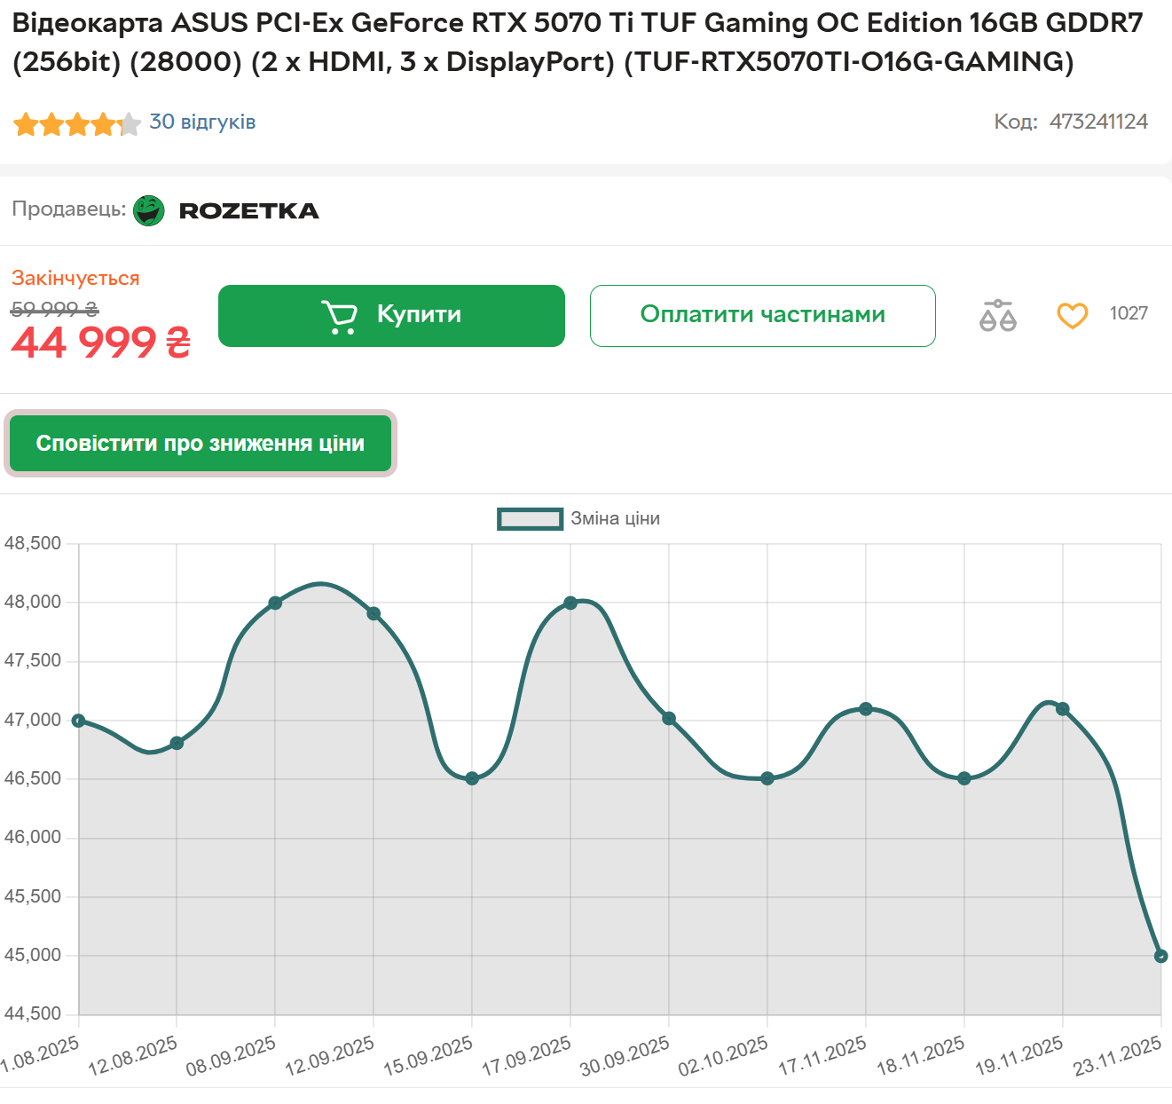This screenshot has height=1104, width=1172.
Task: Click the star rating icons
Action: tap(77, 123)
